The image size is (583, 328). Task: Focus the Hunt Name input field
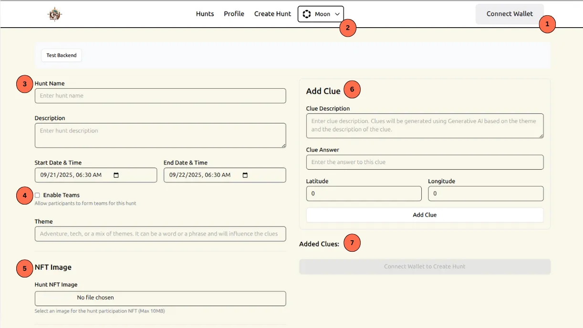coord(160,96)
